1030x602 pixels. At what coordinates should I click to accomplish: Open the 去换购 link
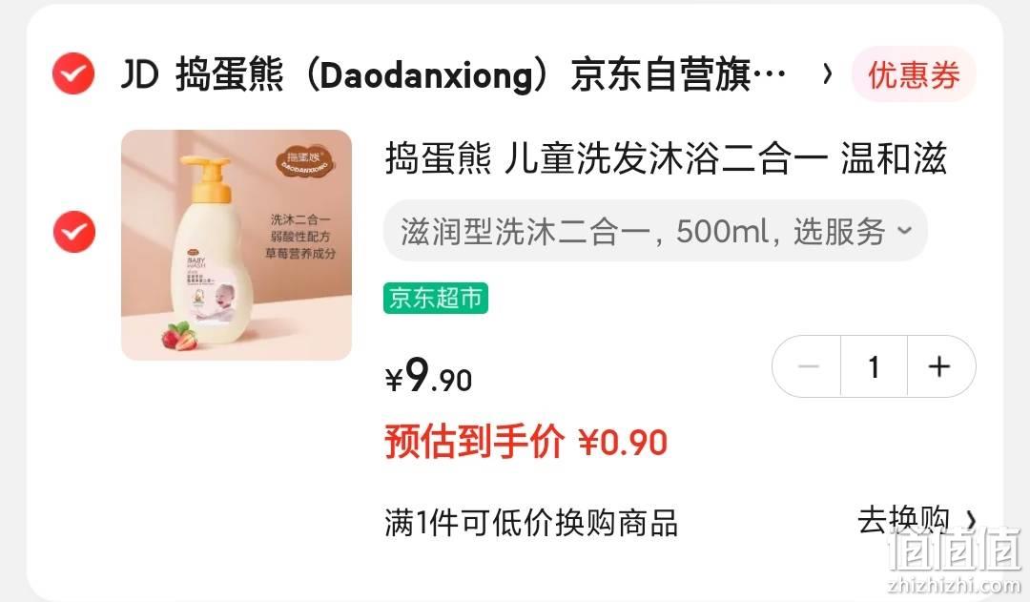pos(904,521)
